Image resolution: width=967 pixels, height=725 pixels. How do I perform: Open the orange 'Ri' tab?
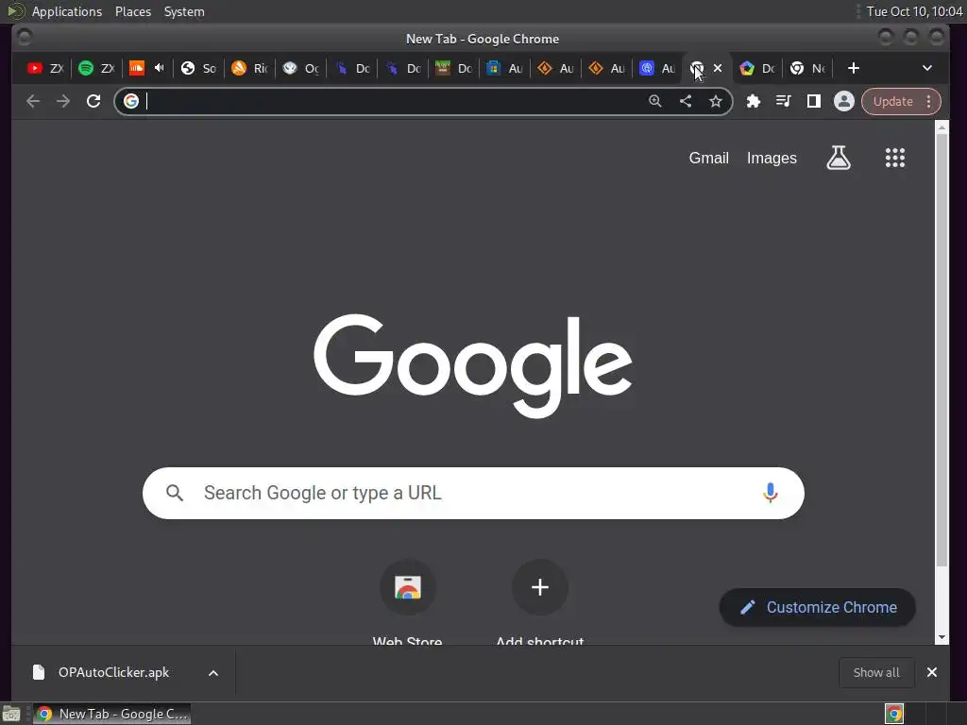tap(249, 68)
